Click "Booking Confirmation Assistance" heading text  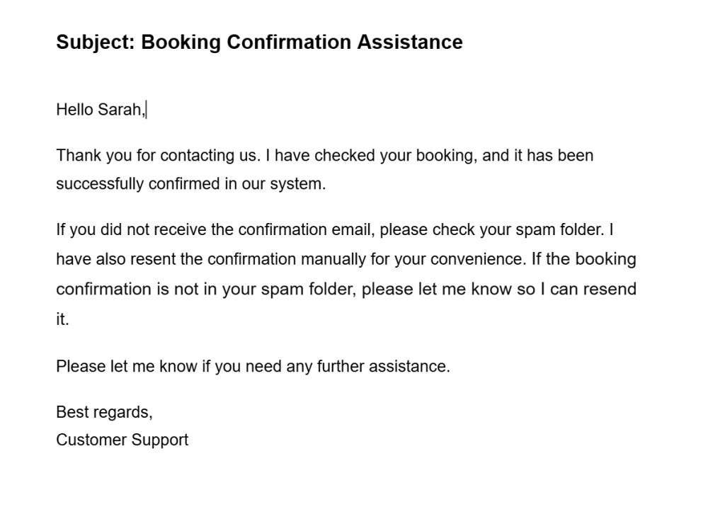[x=302, y=42]
